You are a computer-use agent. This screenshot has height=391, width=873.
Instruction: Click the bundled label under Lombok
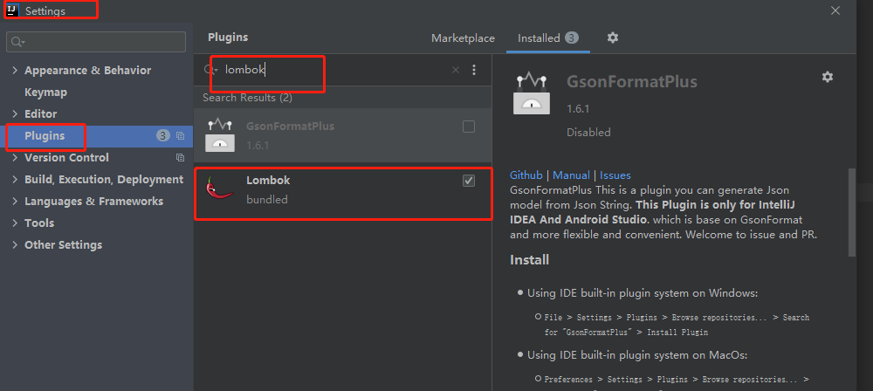[x=266, y=199]
